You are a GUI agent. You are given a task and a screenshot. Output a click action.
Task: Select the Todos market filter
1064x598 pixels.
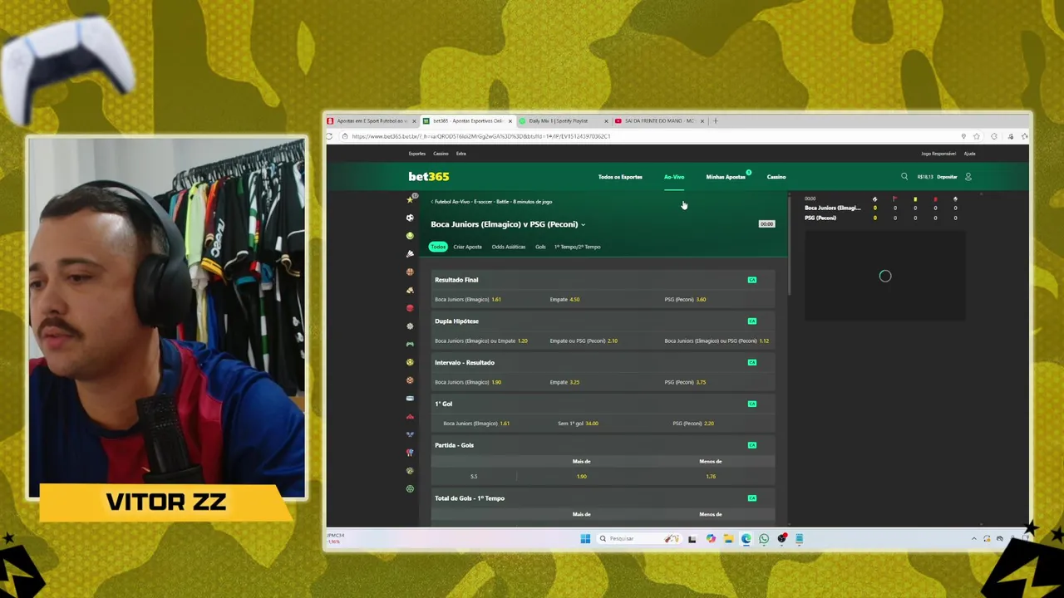tap(438, 247)
